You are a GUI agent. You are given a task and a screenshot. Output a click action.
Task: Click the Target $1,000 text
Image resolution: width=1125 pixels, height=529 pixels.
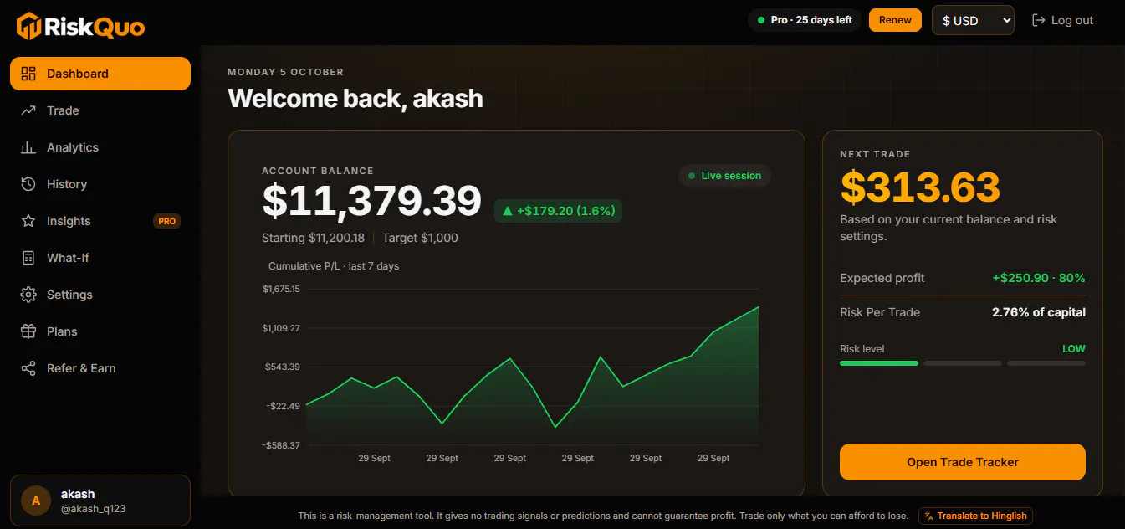click(420, 238)
